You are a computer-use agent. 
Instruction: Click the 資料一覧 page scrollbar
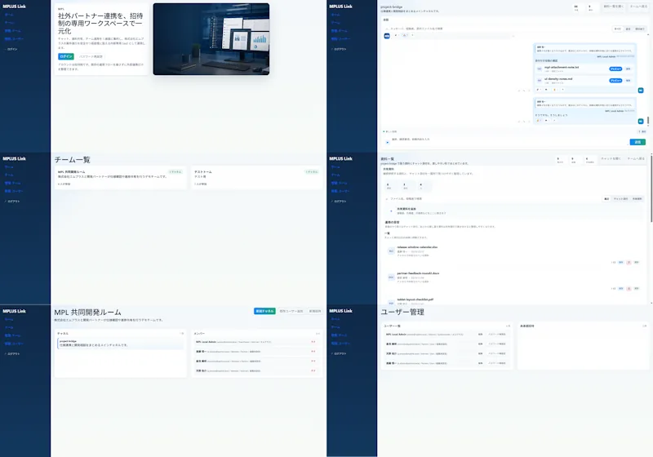coord(651,188)
